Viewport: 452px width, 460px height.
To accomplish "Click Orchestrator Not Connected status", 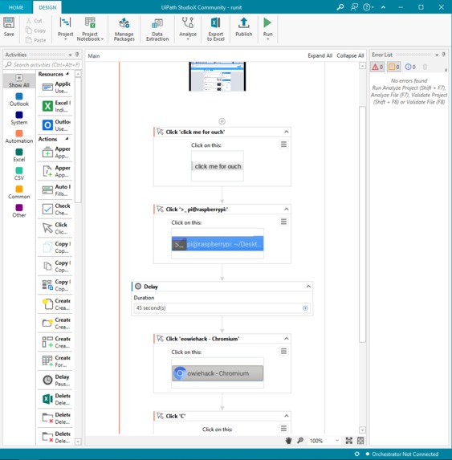I will [402, 454].
